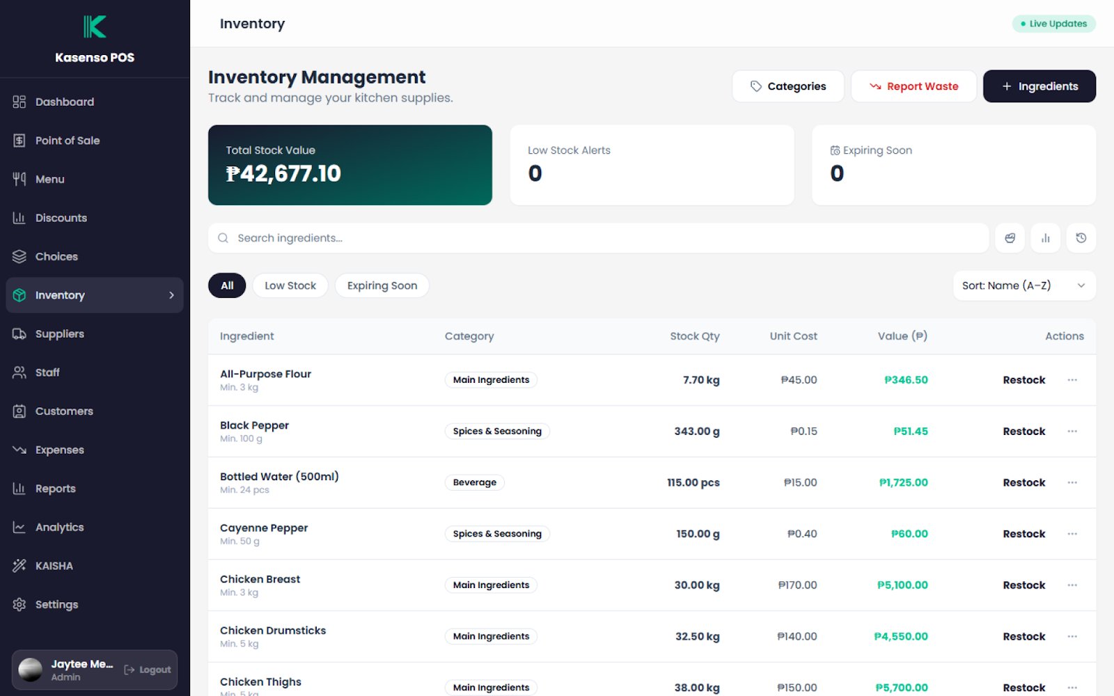
Task: Click the Live Updates badge
Action: 1054,24
